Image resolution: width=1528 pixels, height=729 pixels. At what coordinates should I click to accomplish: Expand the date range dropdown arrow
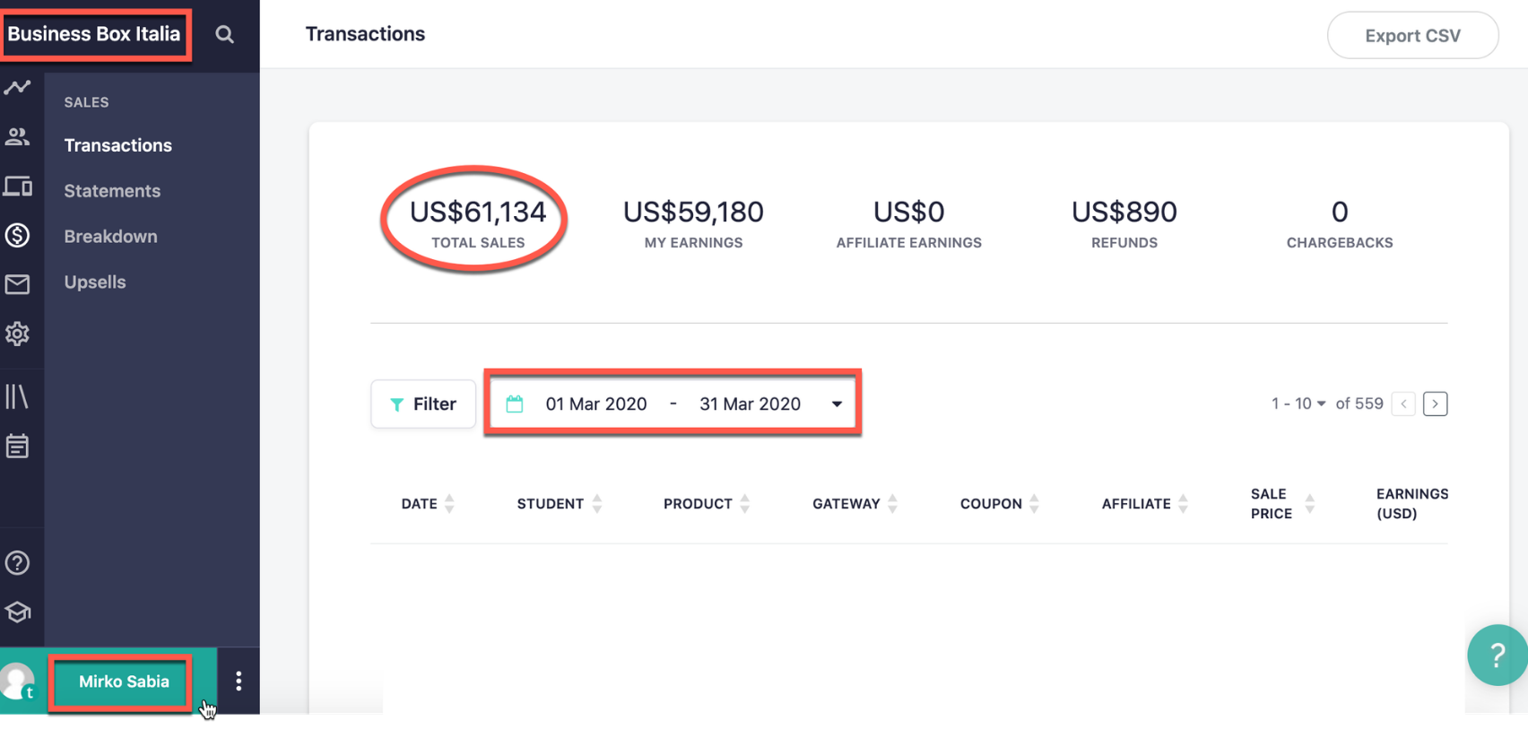pyautogui.click(x=837, y=404)
